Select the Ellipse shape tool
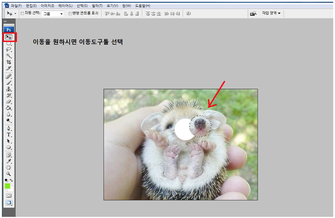This screenshot has width=335, height=218. tap(9, 147)
